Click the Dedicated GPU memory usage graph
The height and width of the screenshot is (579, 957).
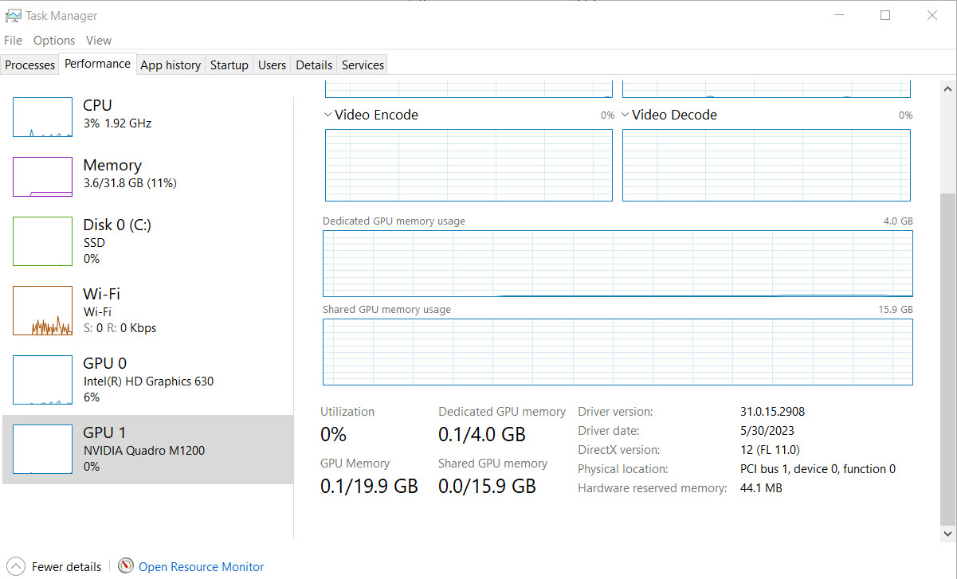pos(618,264)
